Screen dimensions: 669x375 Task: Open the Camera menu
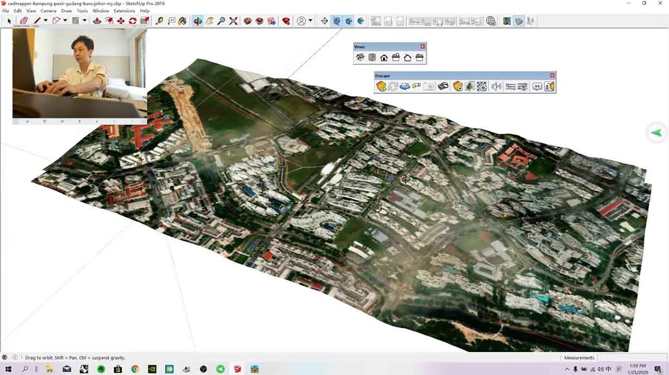click(x=48, y=11)
